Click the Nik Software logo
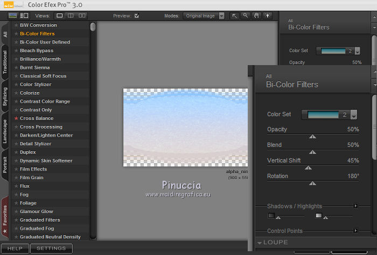The height and width of the screenshot is (255, 377). coord(13,5)
